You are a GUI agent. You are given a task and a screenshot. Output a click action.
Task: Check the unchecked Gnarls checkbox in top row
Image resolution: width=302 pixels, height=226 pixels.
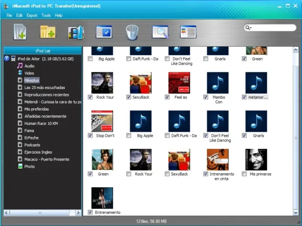point(206,59)
